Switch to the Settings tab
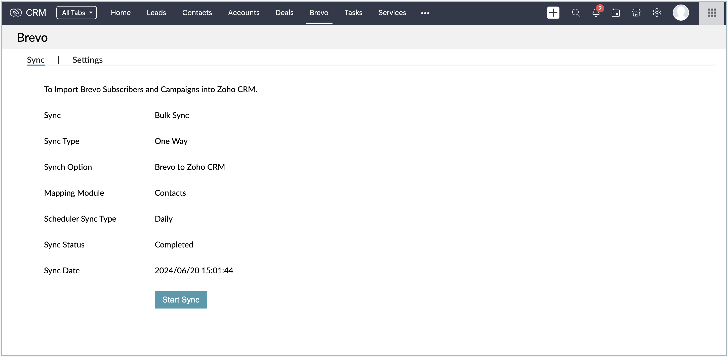The height and width of the screenshot is (357, 728). [x=87, y=60]
